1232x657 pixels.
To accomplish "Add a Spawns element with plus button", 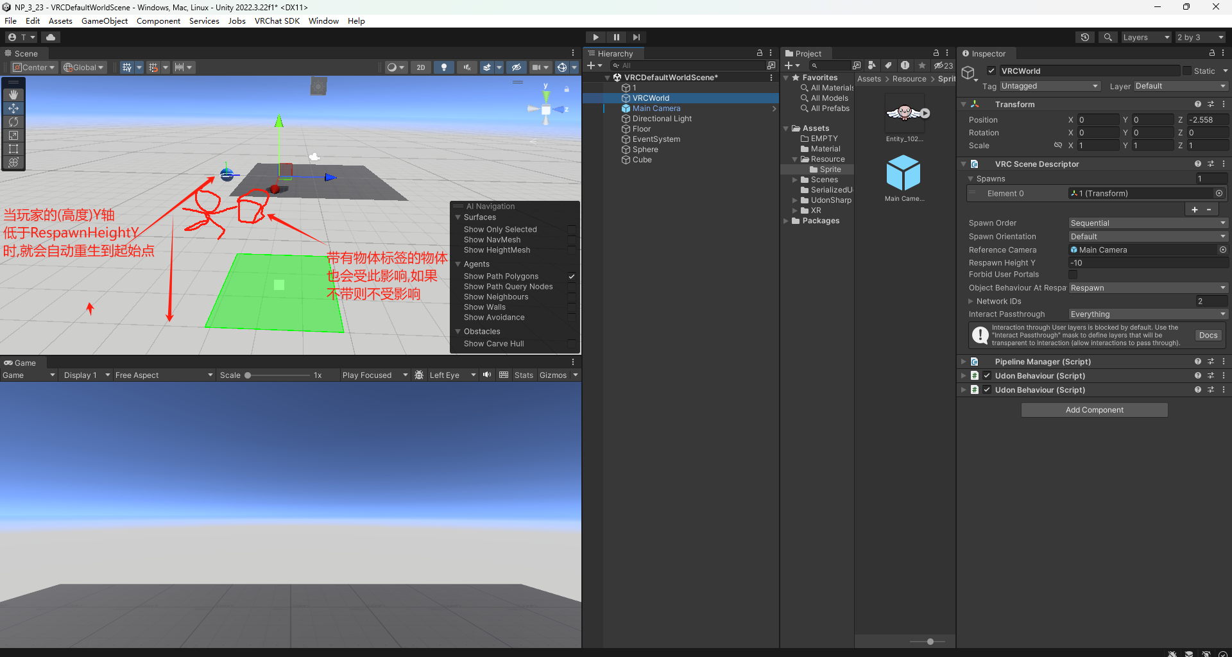I will [x=1195, y=210].
